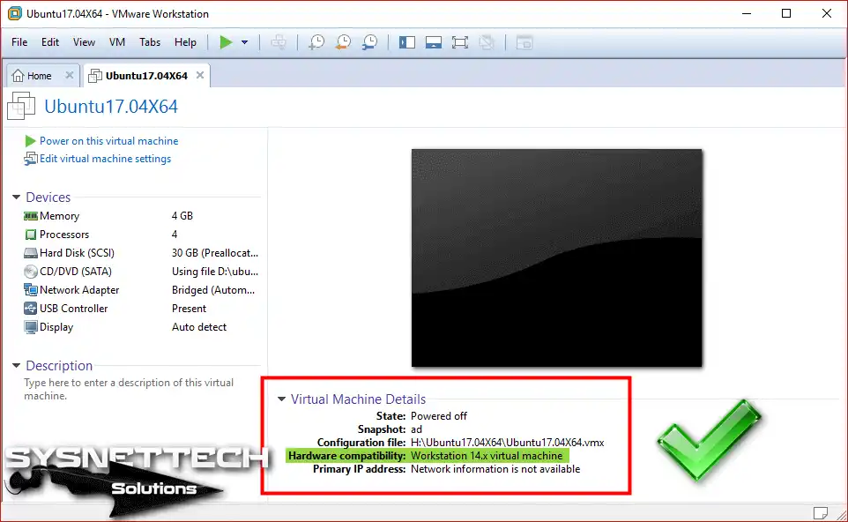Open the Tabs menu

pyautogui.click(x=150, y=42)
